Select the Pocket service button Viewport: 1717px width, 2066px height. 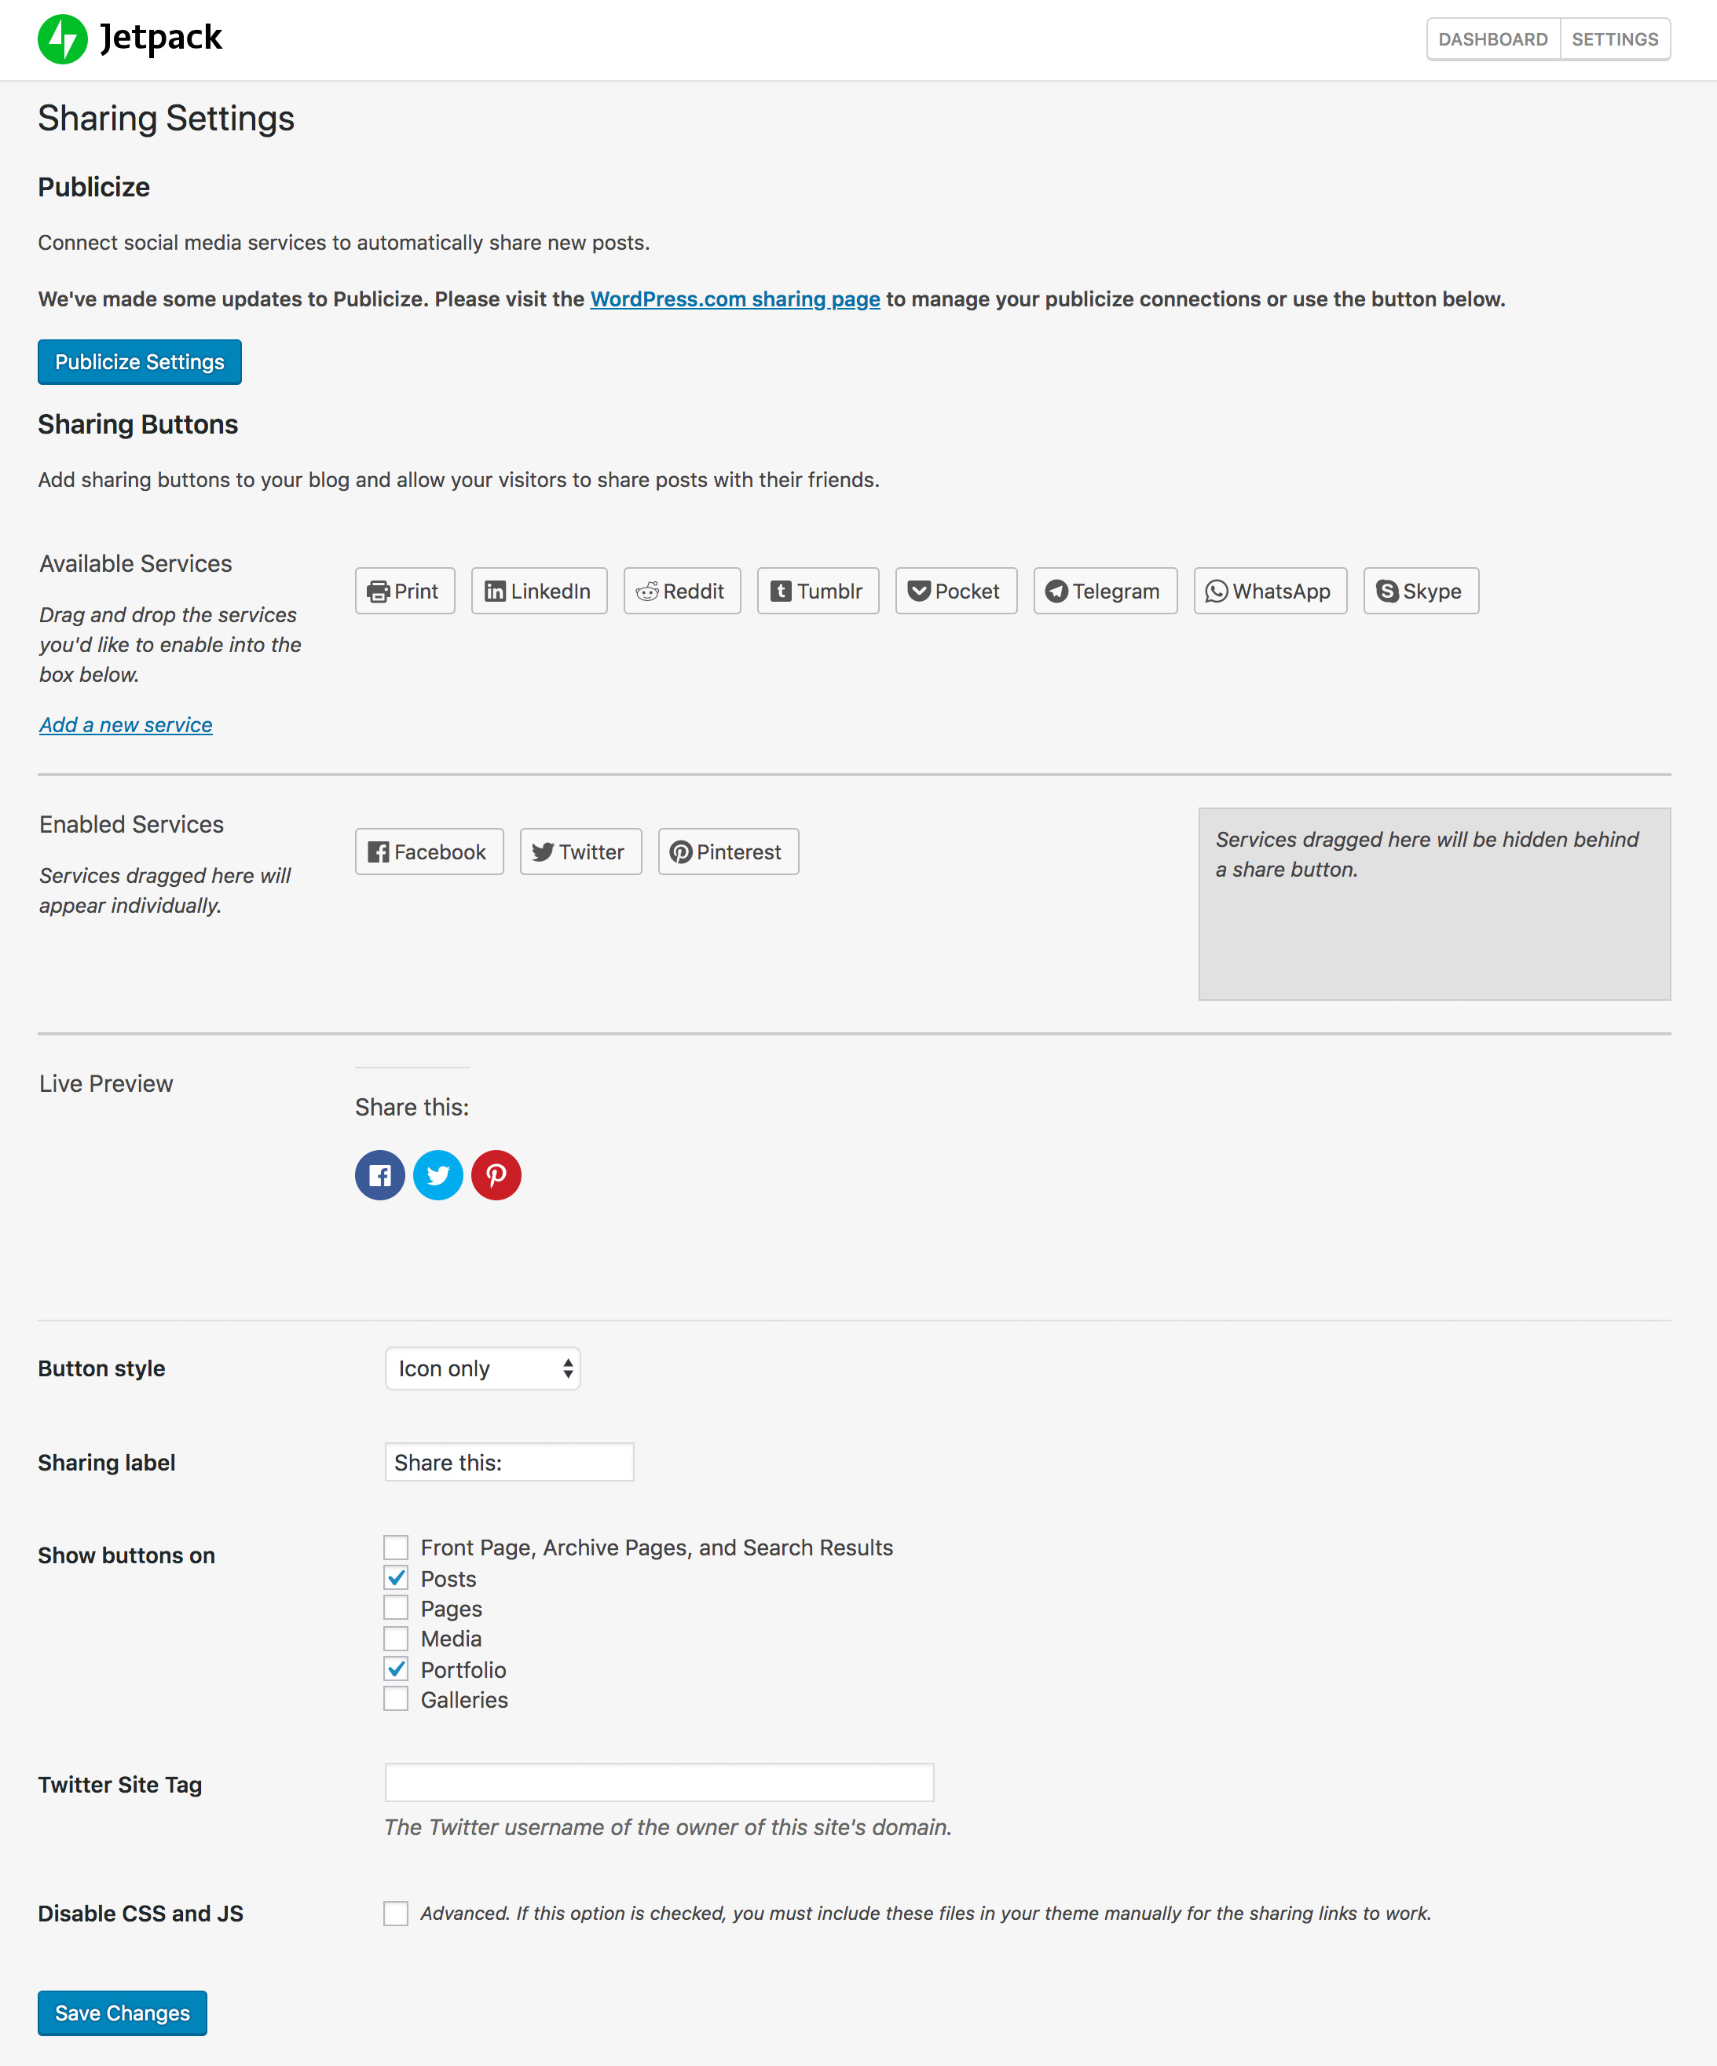955,592
